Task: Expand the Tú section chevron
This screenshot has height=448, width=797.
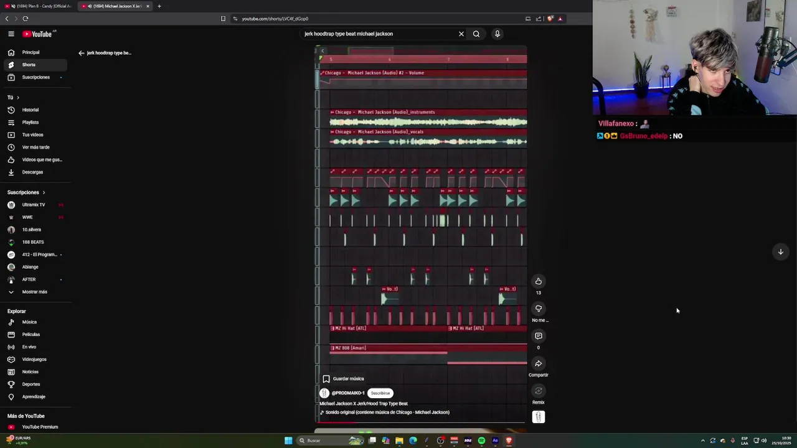Action: tap(17, 98)
